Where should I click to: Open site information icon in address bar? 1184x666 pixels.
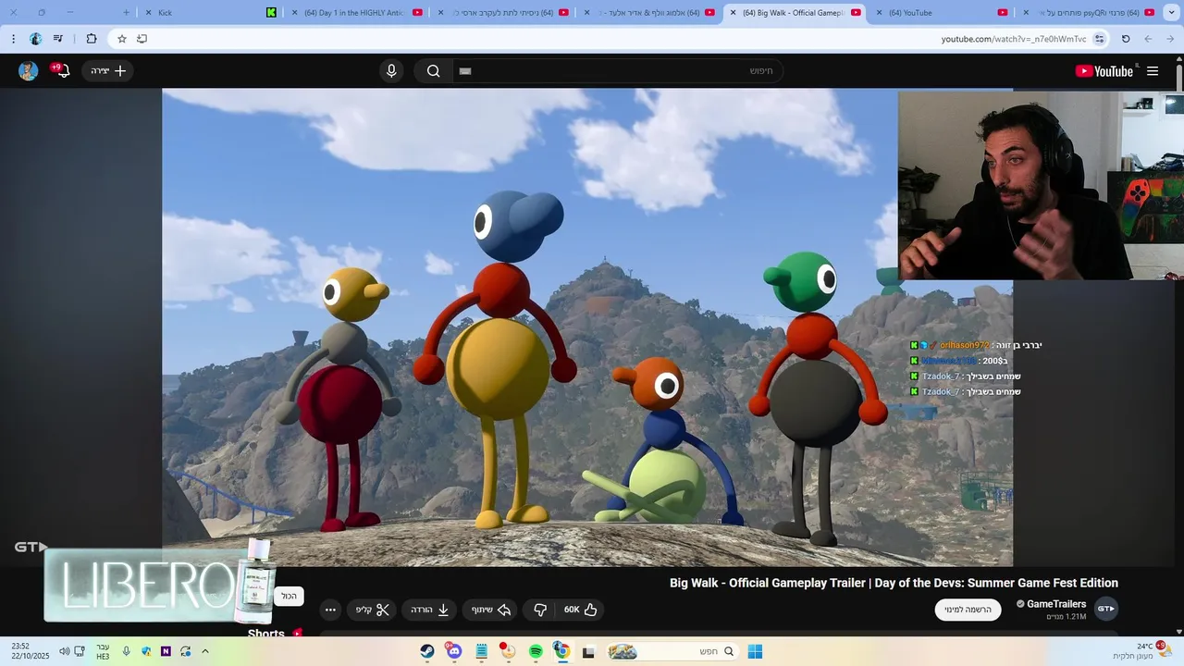(1099, 39)
